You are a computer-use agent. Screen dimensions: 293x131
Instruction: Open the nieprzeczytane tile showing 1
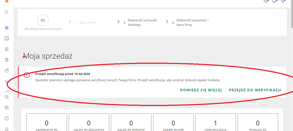pos(216,123)
